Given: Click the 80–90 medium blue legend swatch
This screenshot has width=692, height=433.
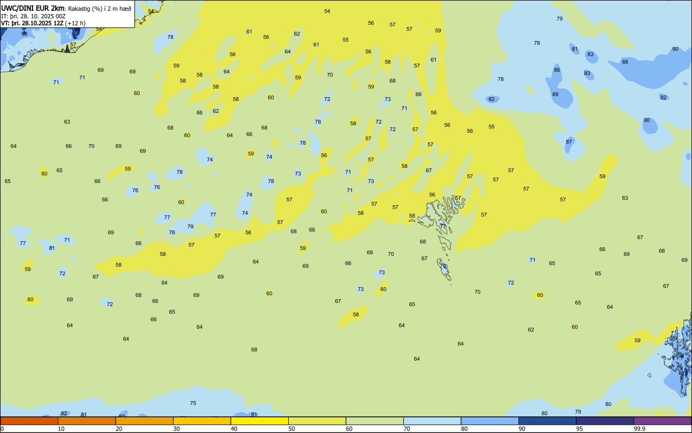Looking at the screenshot, I should [490, 421].
